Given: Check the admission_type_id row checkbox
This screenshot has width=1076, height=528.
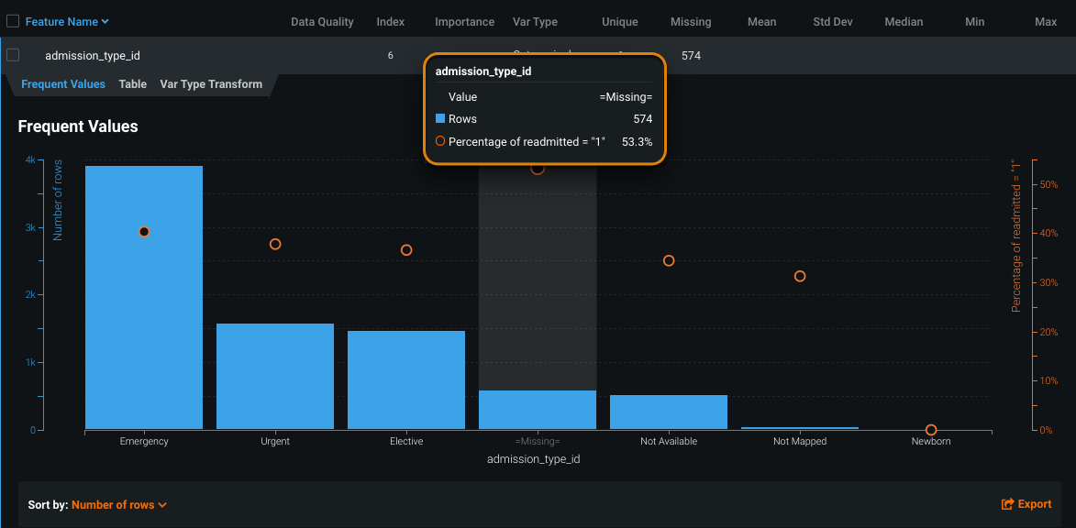Looking at the screenshot, I should [13, 55].
